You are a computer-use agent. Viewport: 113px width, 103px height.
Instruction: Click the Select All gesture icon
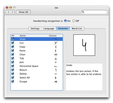(x=56, y=78)
